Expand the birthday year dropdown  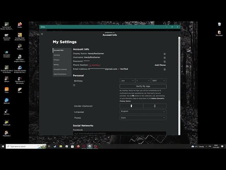pyautogui.click(x=159, y=81)
